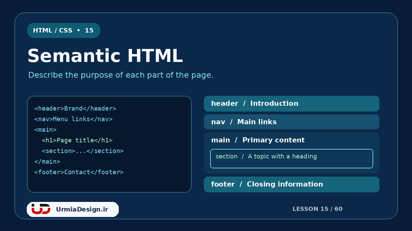Viewport: 412px width, 231px height.
Task: Click the LESSON 15 / 60 label
Action: [318, 209]
